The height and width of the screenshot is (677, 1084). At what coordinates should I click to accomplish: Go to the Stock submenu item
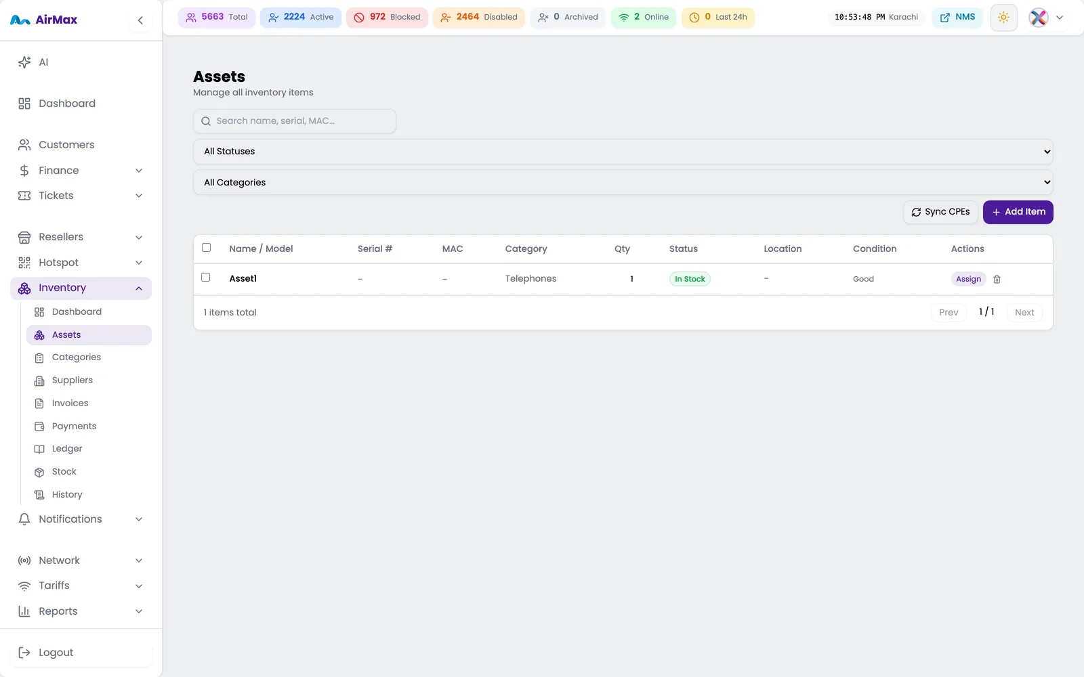(89, 472)
